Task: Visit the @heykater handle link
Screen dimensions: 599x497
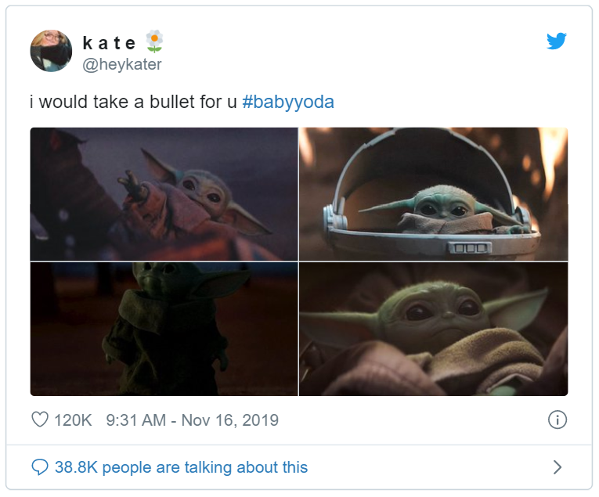Action: click(x=122, y=64)
